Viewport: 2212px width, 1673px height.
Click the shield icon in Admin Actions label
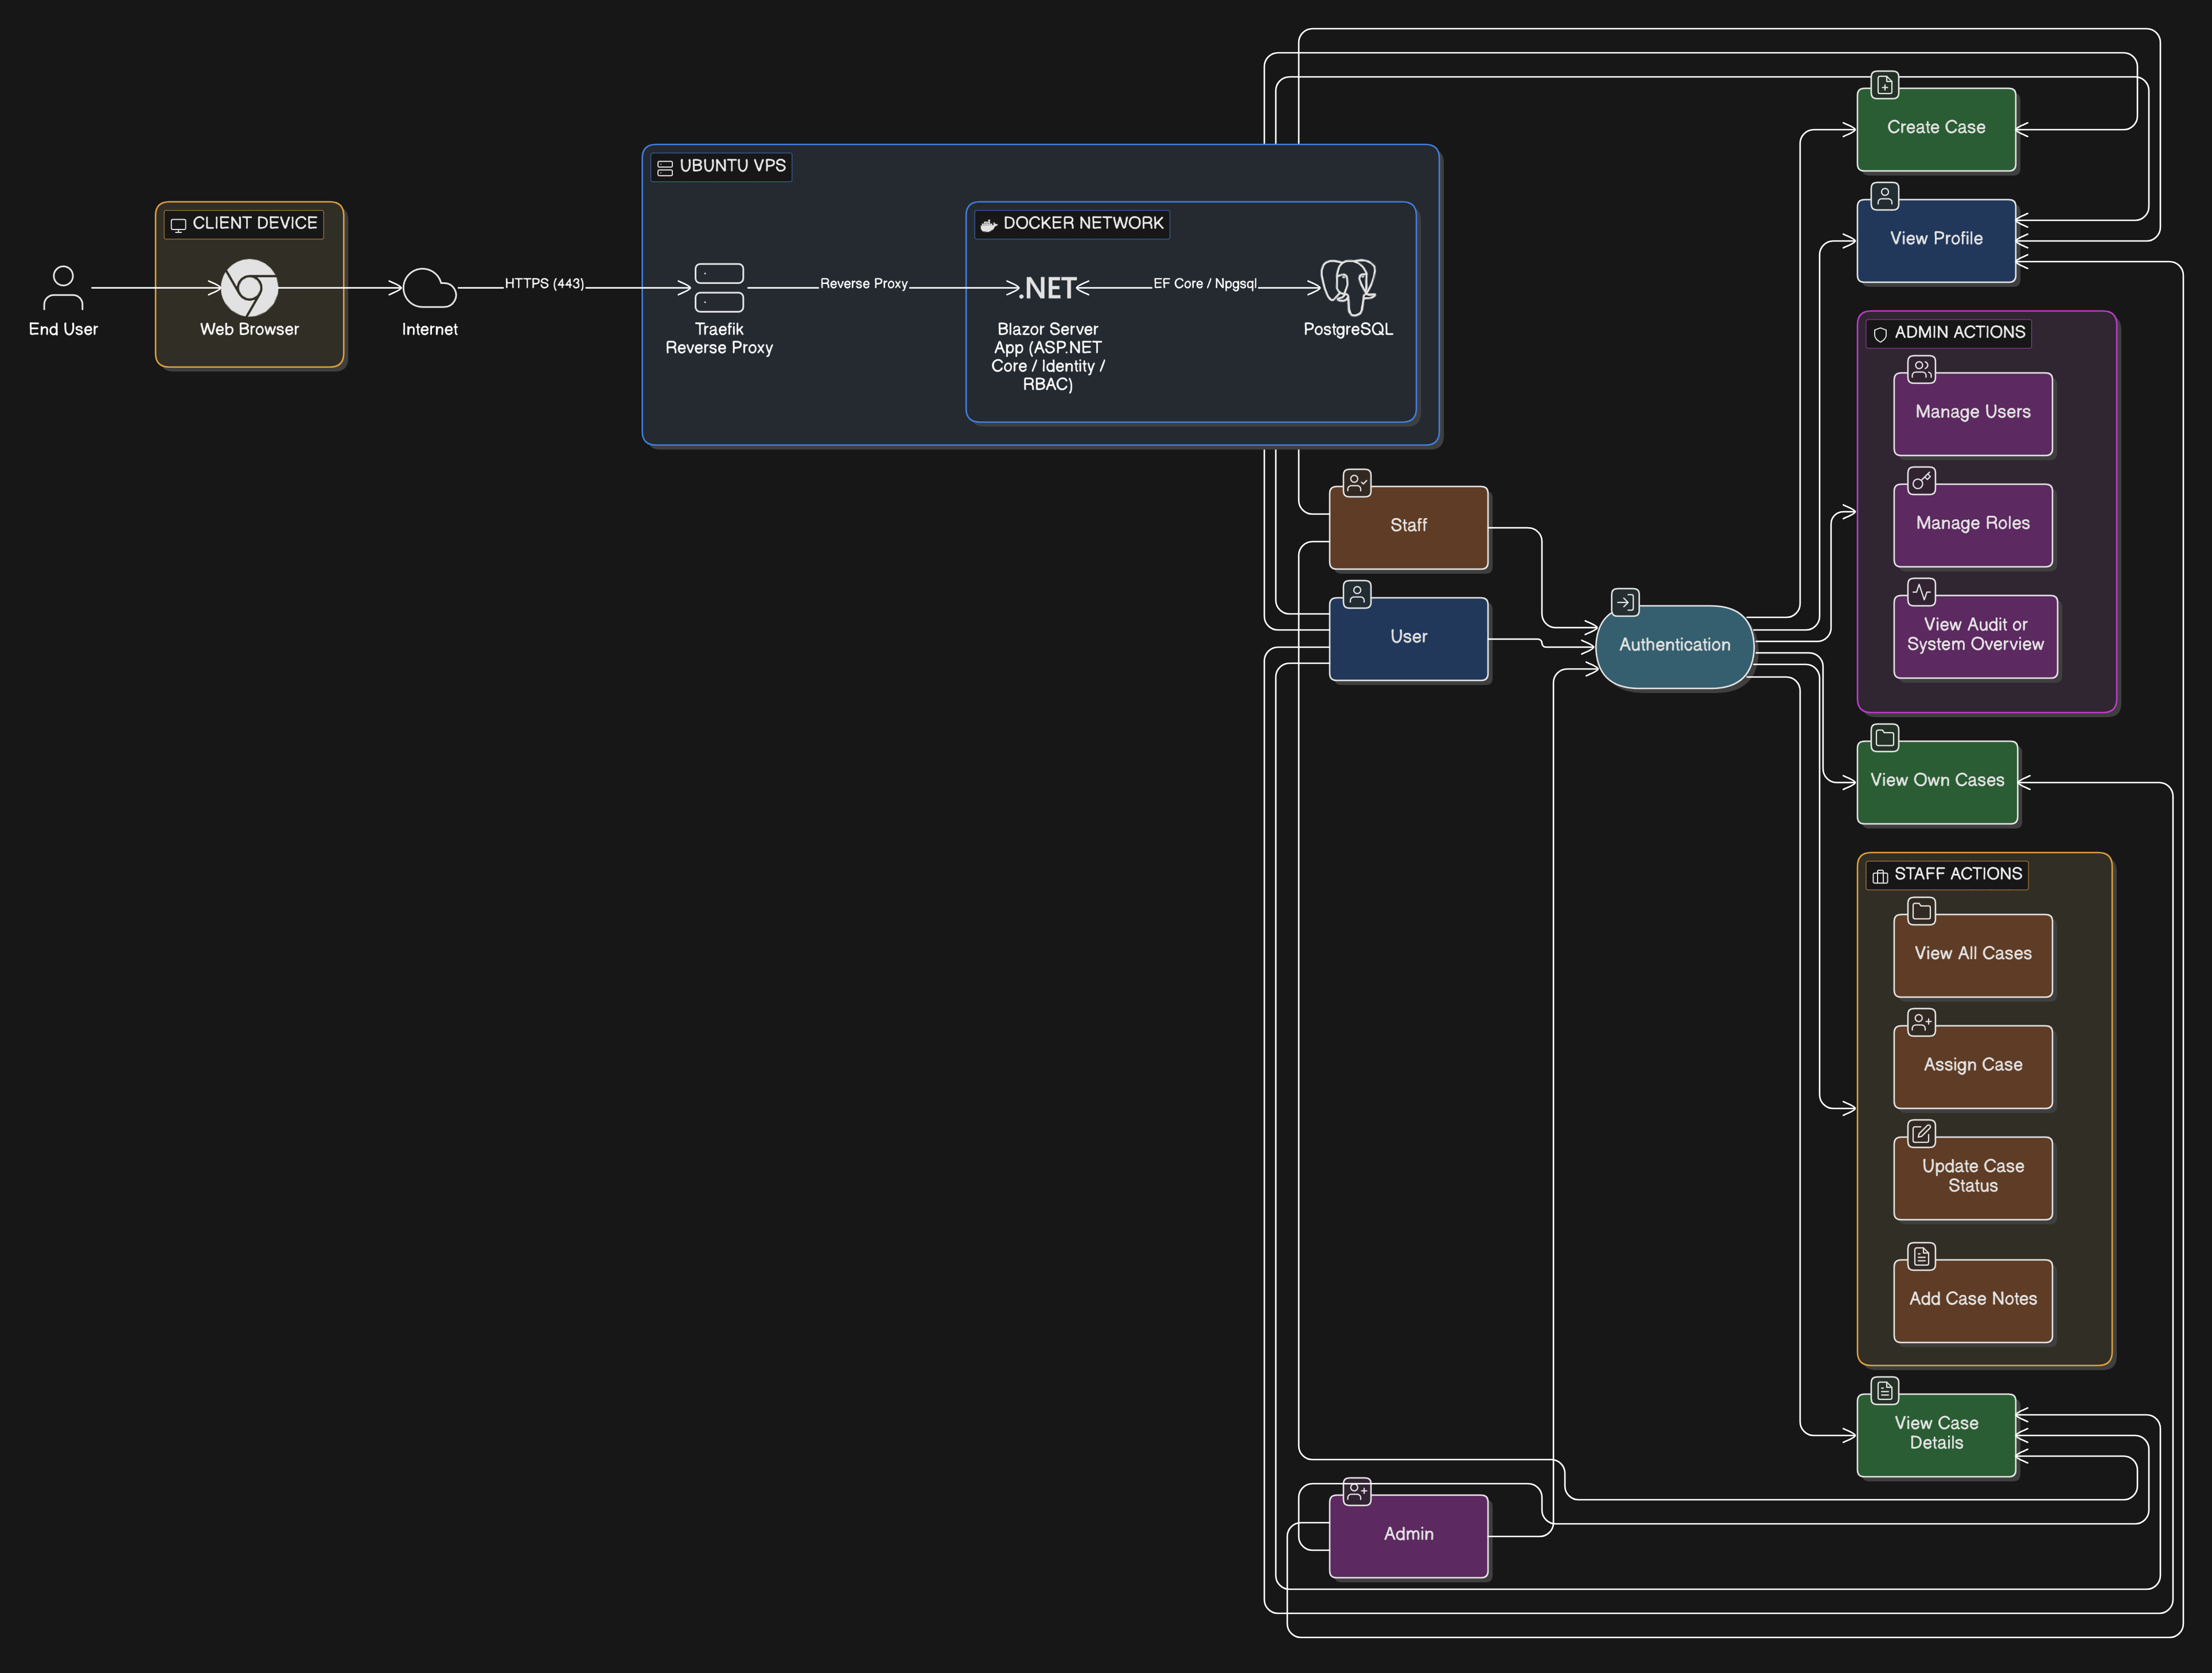click(x=1880, y=334)
